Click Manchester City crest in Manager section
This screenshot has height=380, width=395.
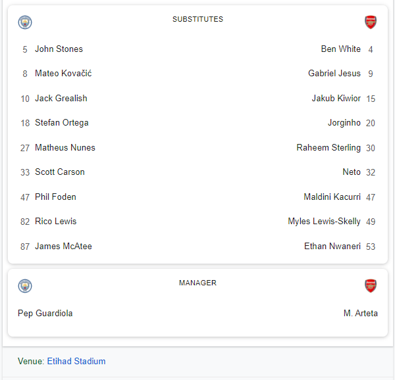[x=25, y=286]
